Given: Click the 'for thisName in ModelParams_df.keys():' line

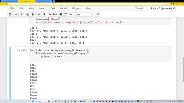Looking at the screenshot, I should (62, 54).
